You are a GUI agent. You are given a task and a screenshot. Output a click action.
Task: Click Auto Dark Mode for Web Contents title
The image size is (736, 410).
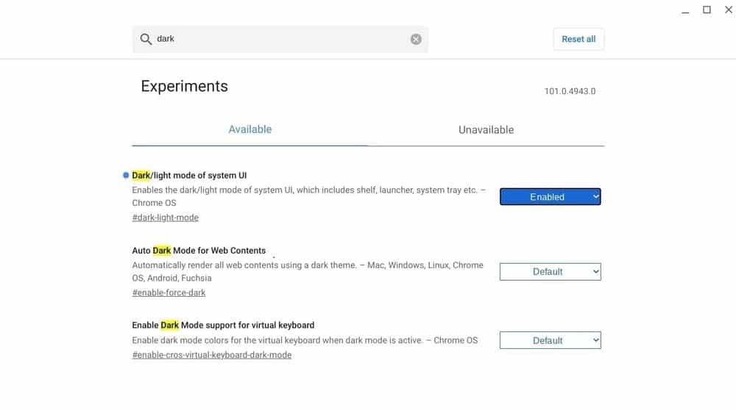click(x=199, y=251)
